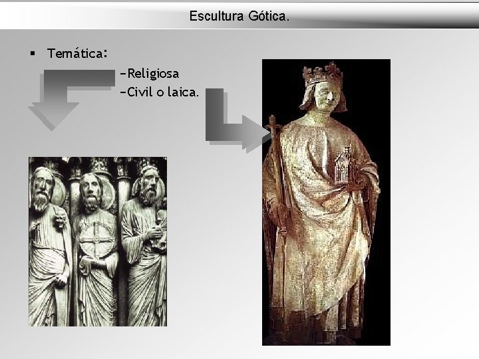This screenshot has height=359, width=479.
Task: Click the photo of three bearded saint statues
Action: (98, 241)
